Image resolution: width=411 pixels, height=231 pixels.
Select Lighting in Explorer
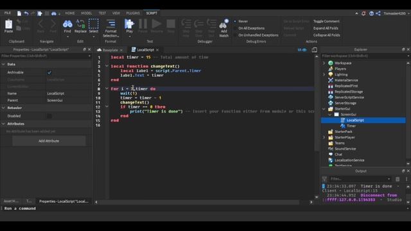pyautogui.click(x=341, y=74)
